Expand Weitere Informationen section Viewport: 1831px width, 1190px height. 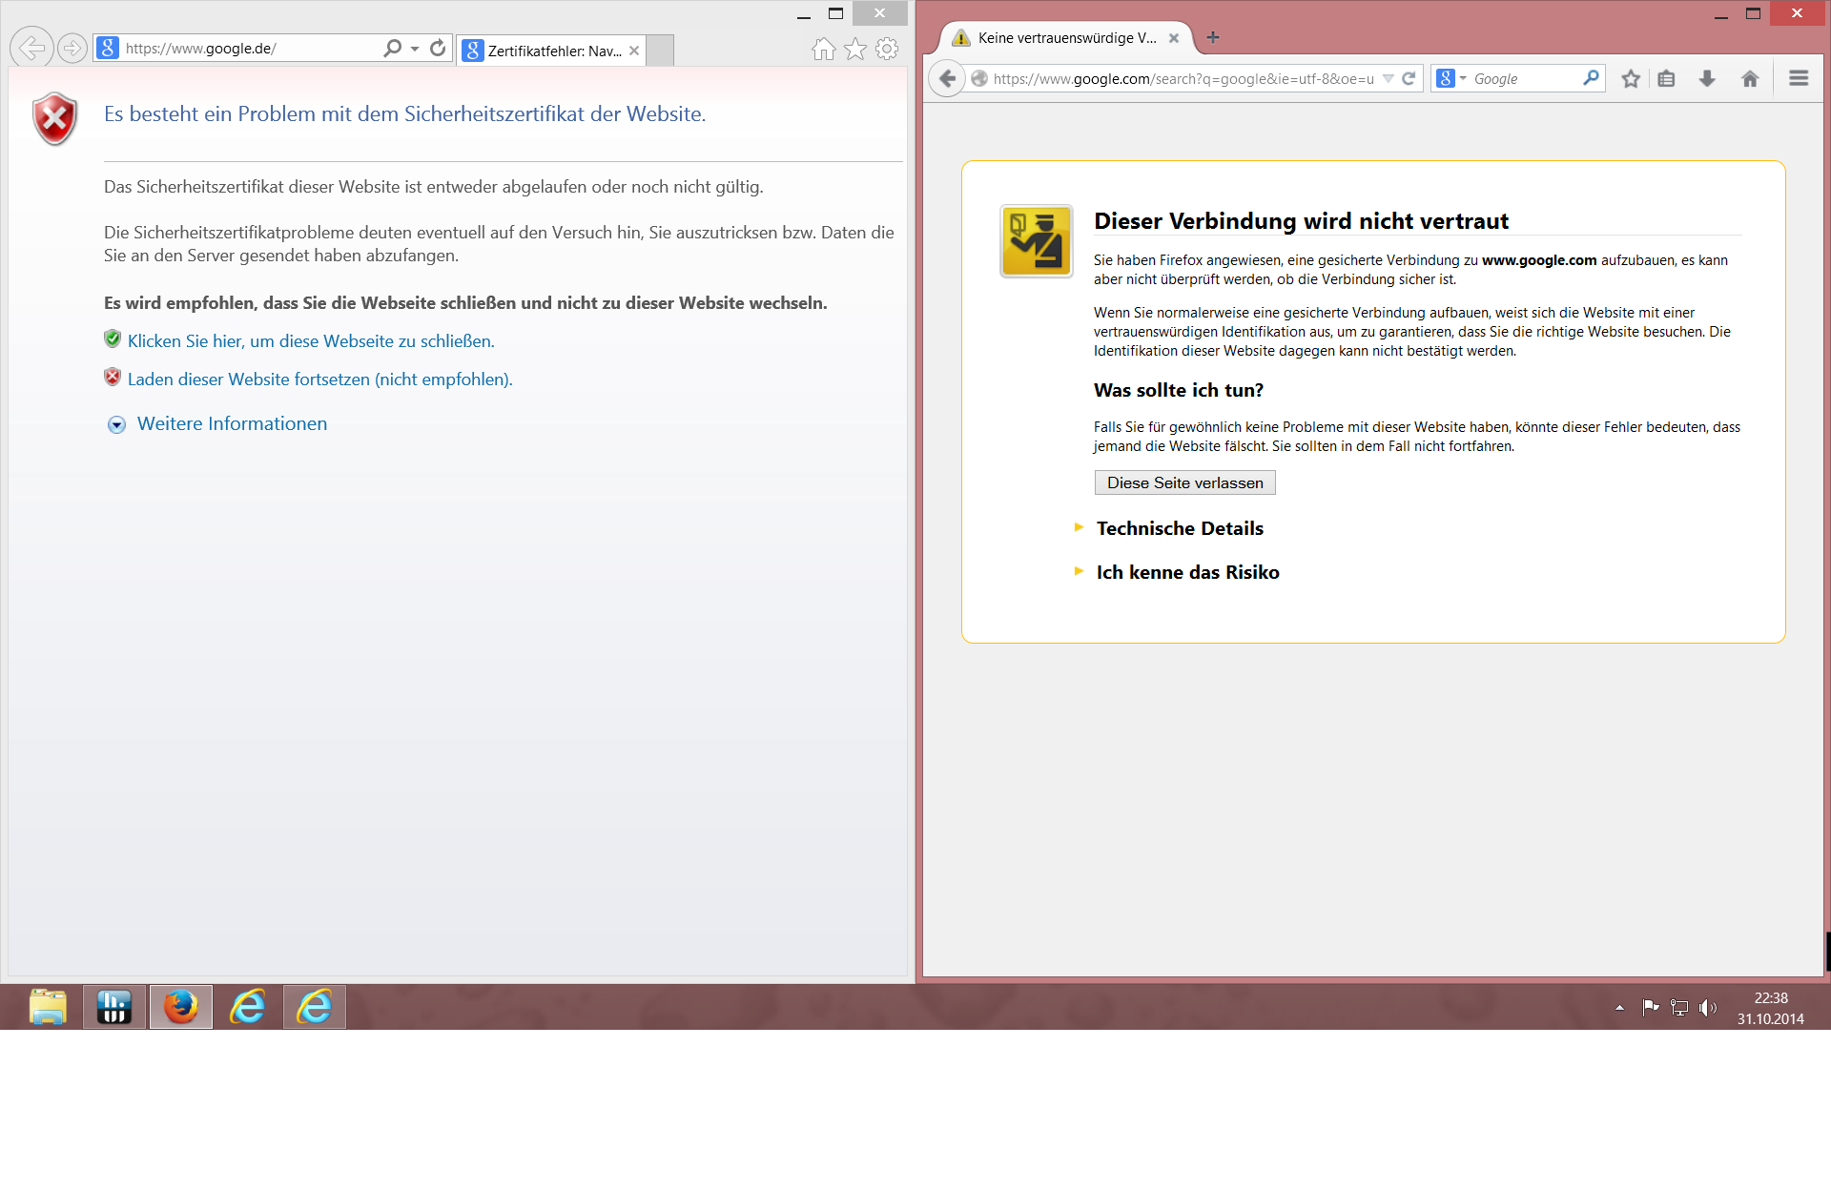point(231,424)
